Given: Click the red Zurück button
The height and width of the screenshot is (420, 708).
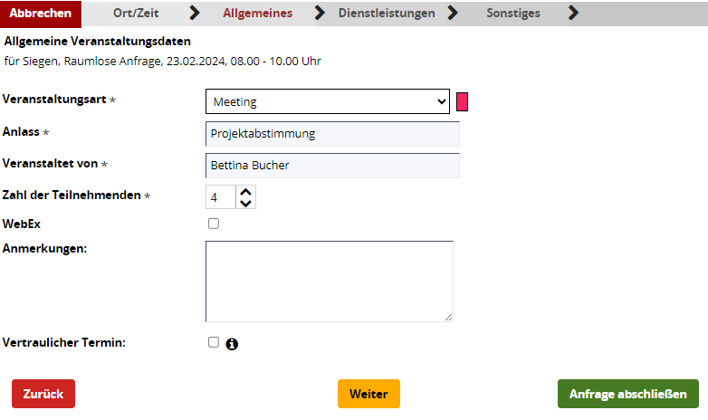Looking at the screenshot, I should click(43, 394).
